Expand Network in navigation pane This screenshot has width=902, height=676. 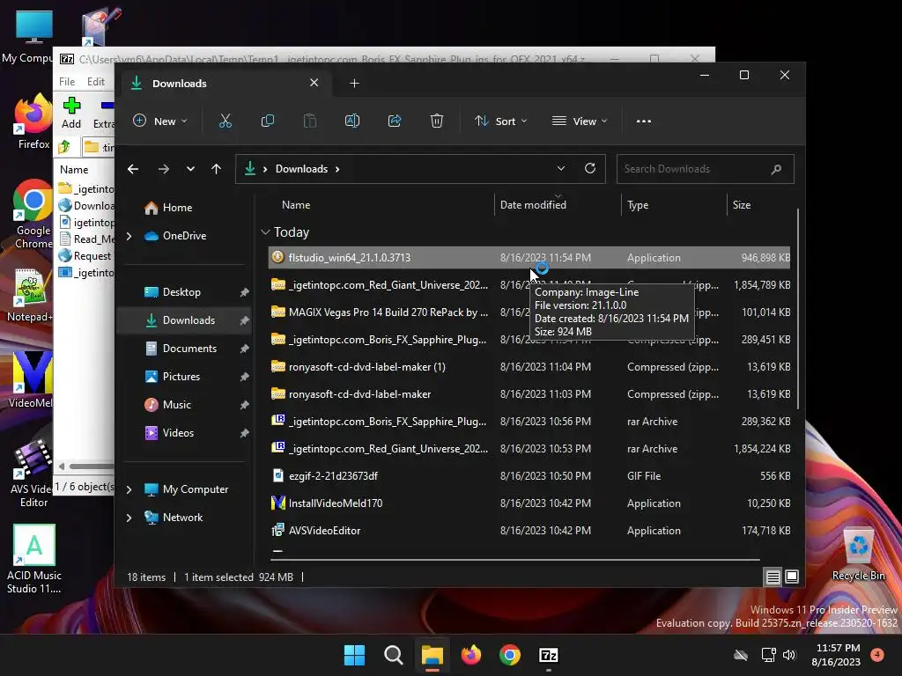(129, 518)
